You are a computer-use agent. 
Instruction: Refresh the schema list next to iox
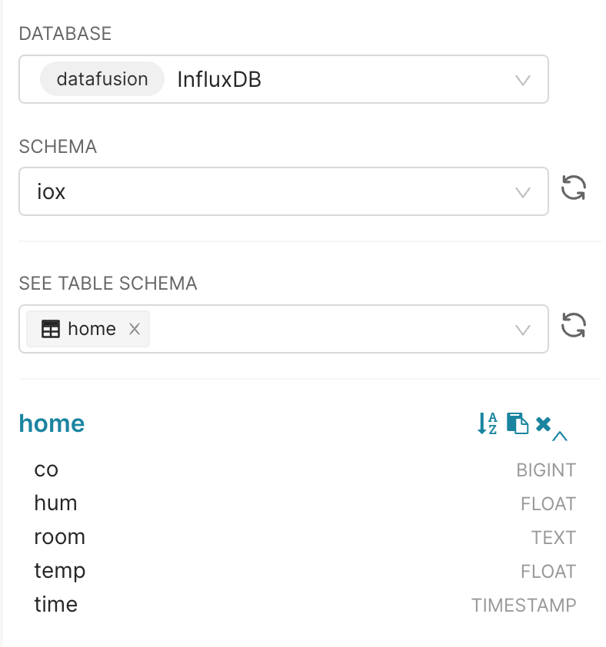click(574, 188)
